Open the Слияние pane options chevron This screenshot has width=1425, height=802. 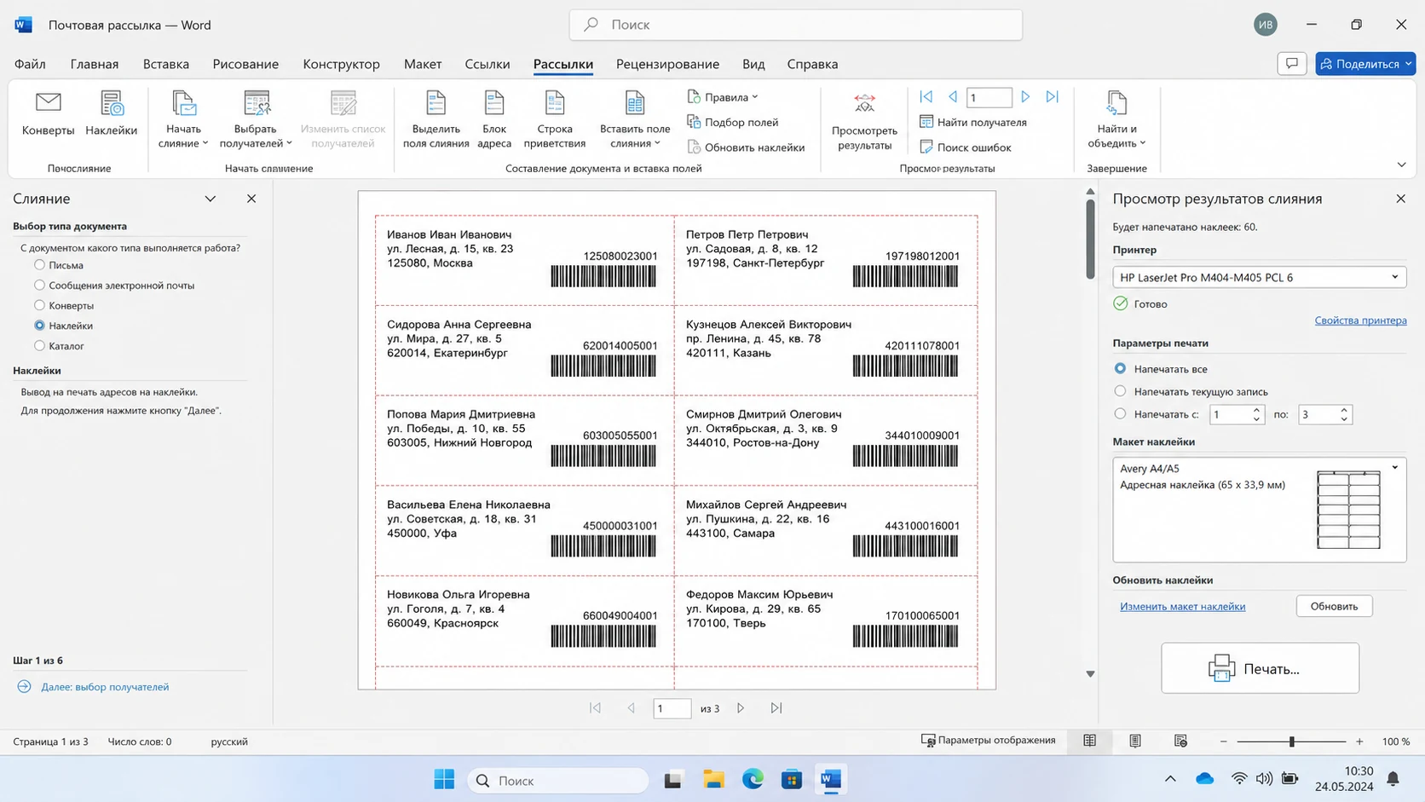click(x=211, y=199)
